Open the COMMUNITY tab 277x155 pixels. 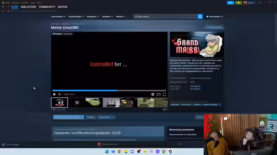(x=47, y=7)
